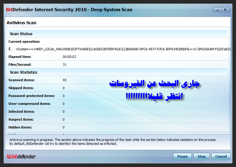Minimize the BitDefender scan window
Image resolution: width=236 pixels, height=167 pixels.
(x=217, y=10)
